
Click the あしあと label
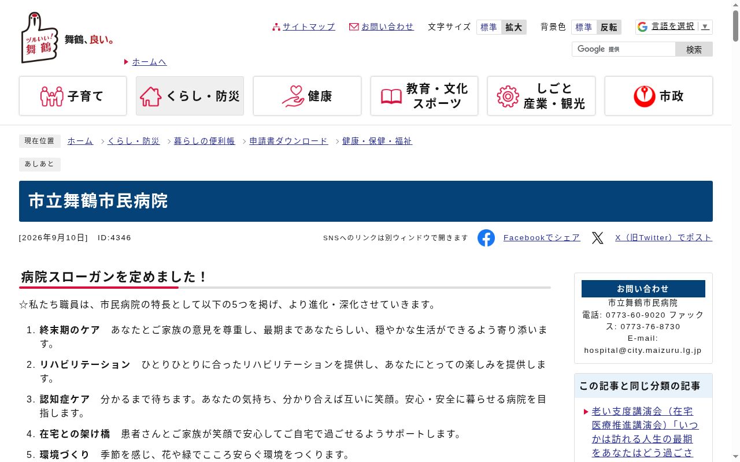[40, 164]
